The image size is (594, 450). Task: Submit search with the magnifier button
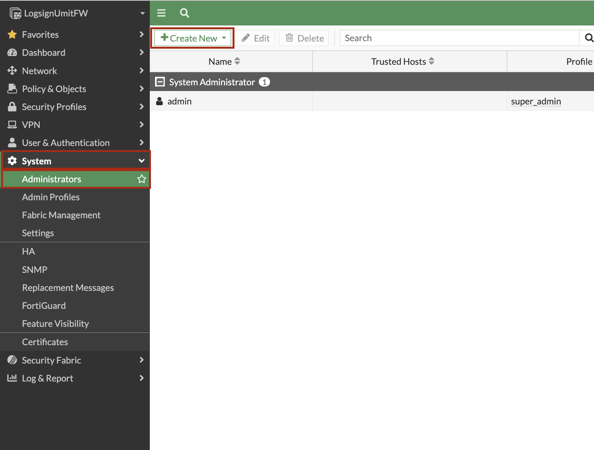pyautogui.click(x=588, y=38)
